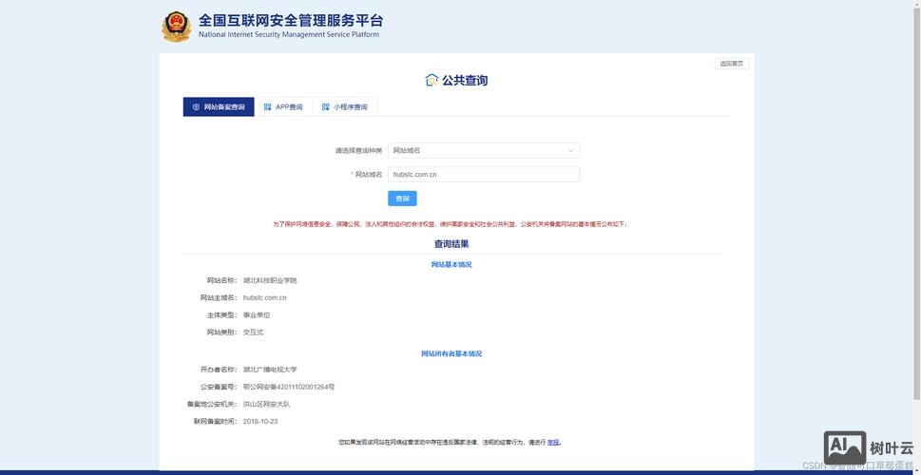This screenshot has height=475, width=921.
Task: Open the 小程序查询 tab
Action: 345,106
